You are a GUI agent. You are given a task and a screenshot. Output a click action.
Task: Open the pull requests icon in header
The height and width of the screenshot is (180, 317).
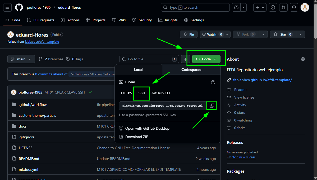283,7
